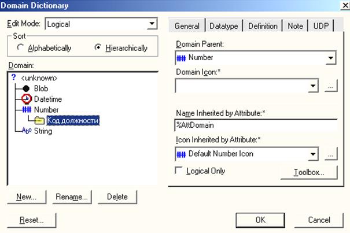Viewport: 350px width, 233px height.
Task: Open the Domain Icon browse ellipsis button
Action: (x=331, y=86)
